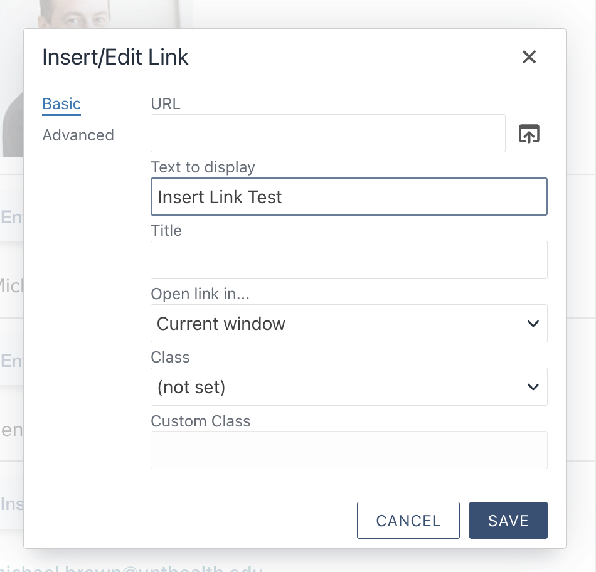Click the browse file icon beside URL
Image resolution: width=596 pixels, height=572 pixels.
tap(529, 134)
